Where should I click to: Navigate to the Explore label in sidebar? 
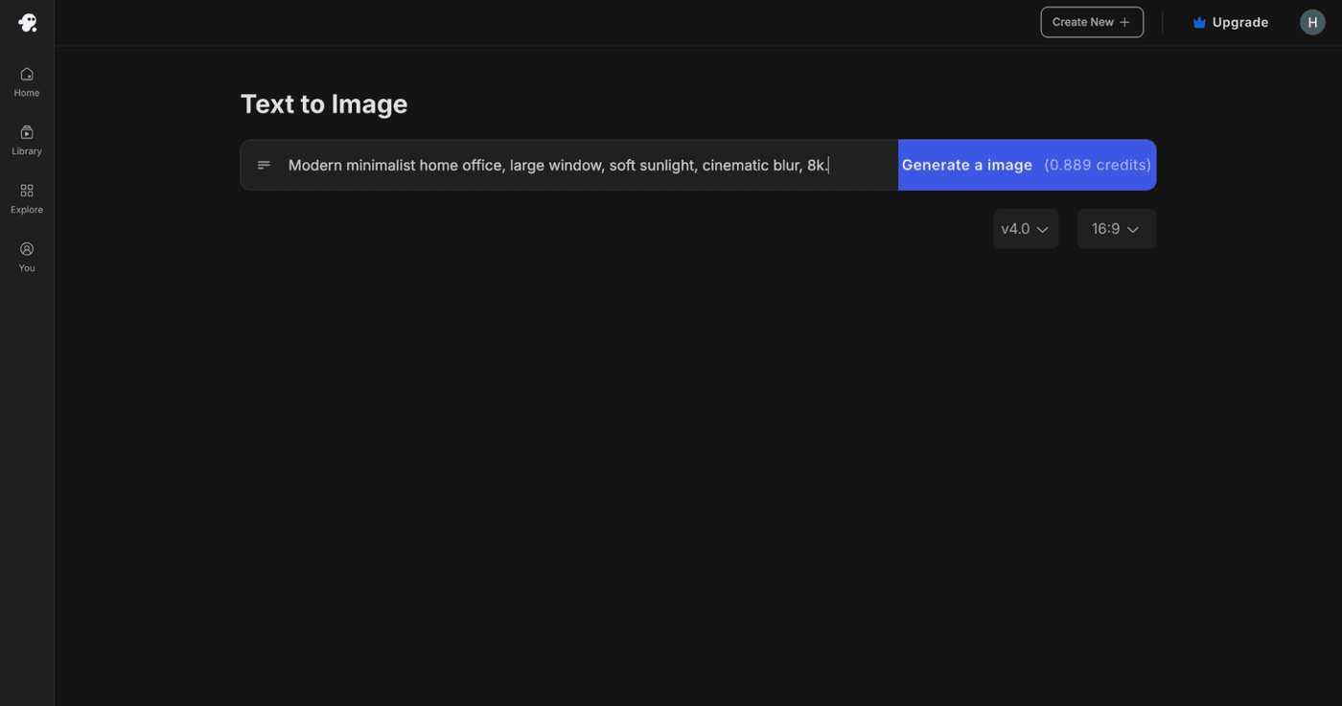27,210
